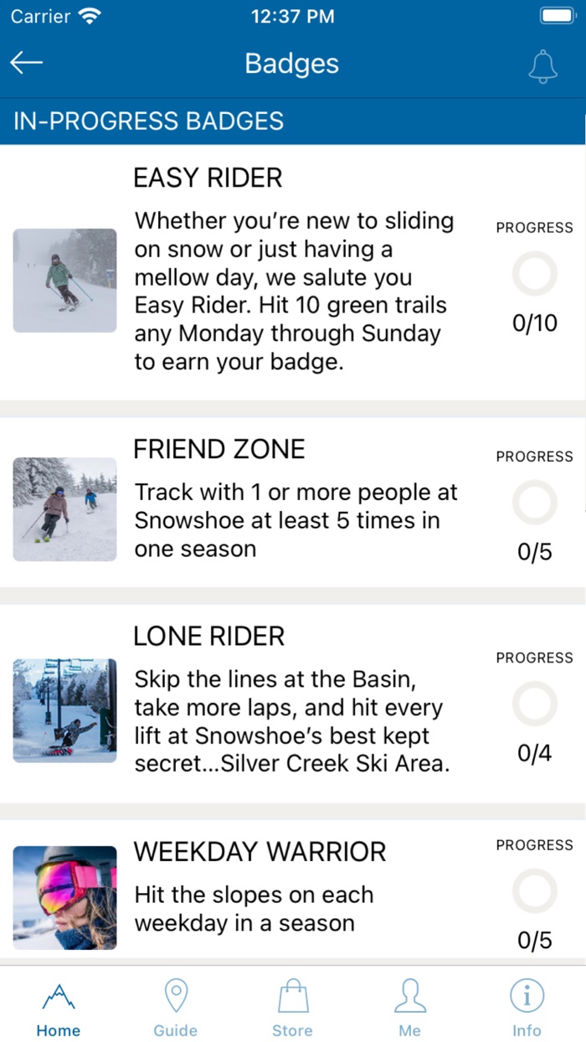This screenshot has height=1042, width=586.
Task: Tap the Info circle icon
Action: (x=527, y=996)
